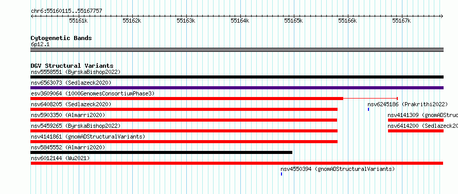The image size is (458, 194).
Task: Click the 55162k ruler position
Action: point(132,21)
